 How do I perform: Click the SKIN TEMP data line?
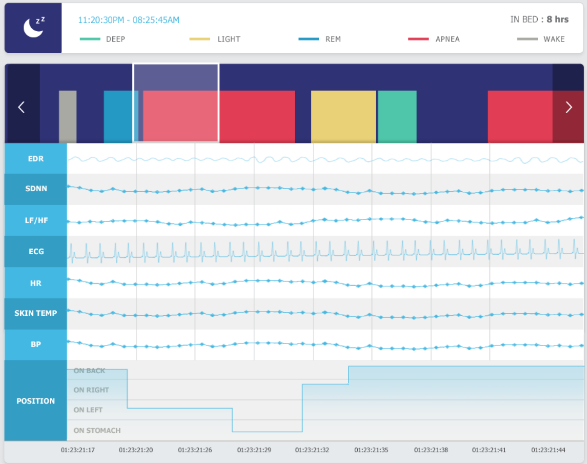click(325, 313)
